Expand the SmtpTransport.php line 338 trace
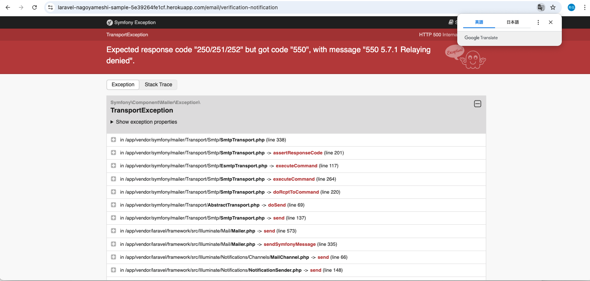Image resolution: width=590 pixels, height=281 pixels. [113, 140]
